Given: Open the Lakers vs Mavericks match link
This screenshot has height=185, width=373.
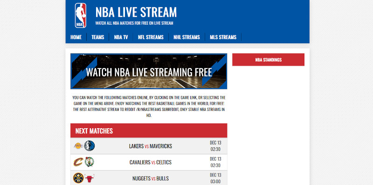Looking at the screenshot, I should [151, 146].
